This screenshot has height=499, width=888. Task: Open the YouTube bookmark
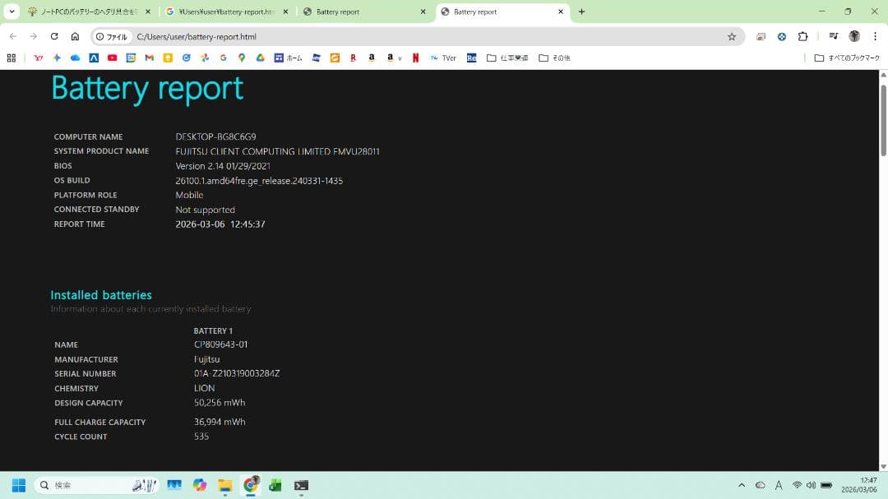pyautogui.click(x=112, y=58)
